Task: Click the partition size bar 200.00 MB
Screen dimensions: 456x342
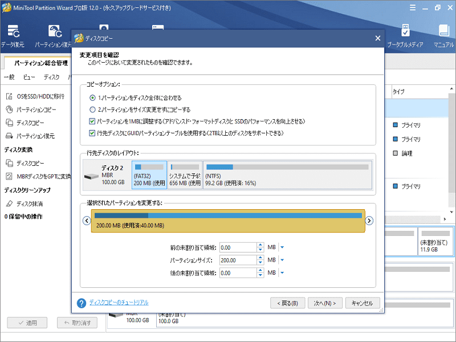Action: coord(228,221)
